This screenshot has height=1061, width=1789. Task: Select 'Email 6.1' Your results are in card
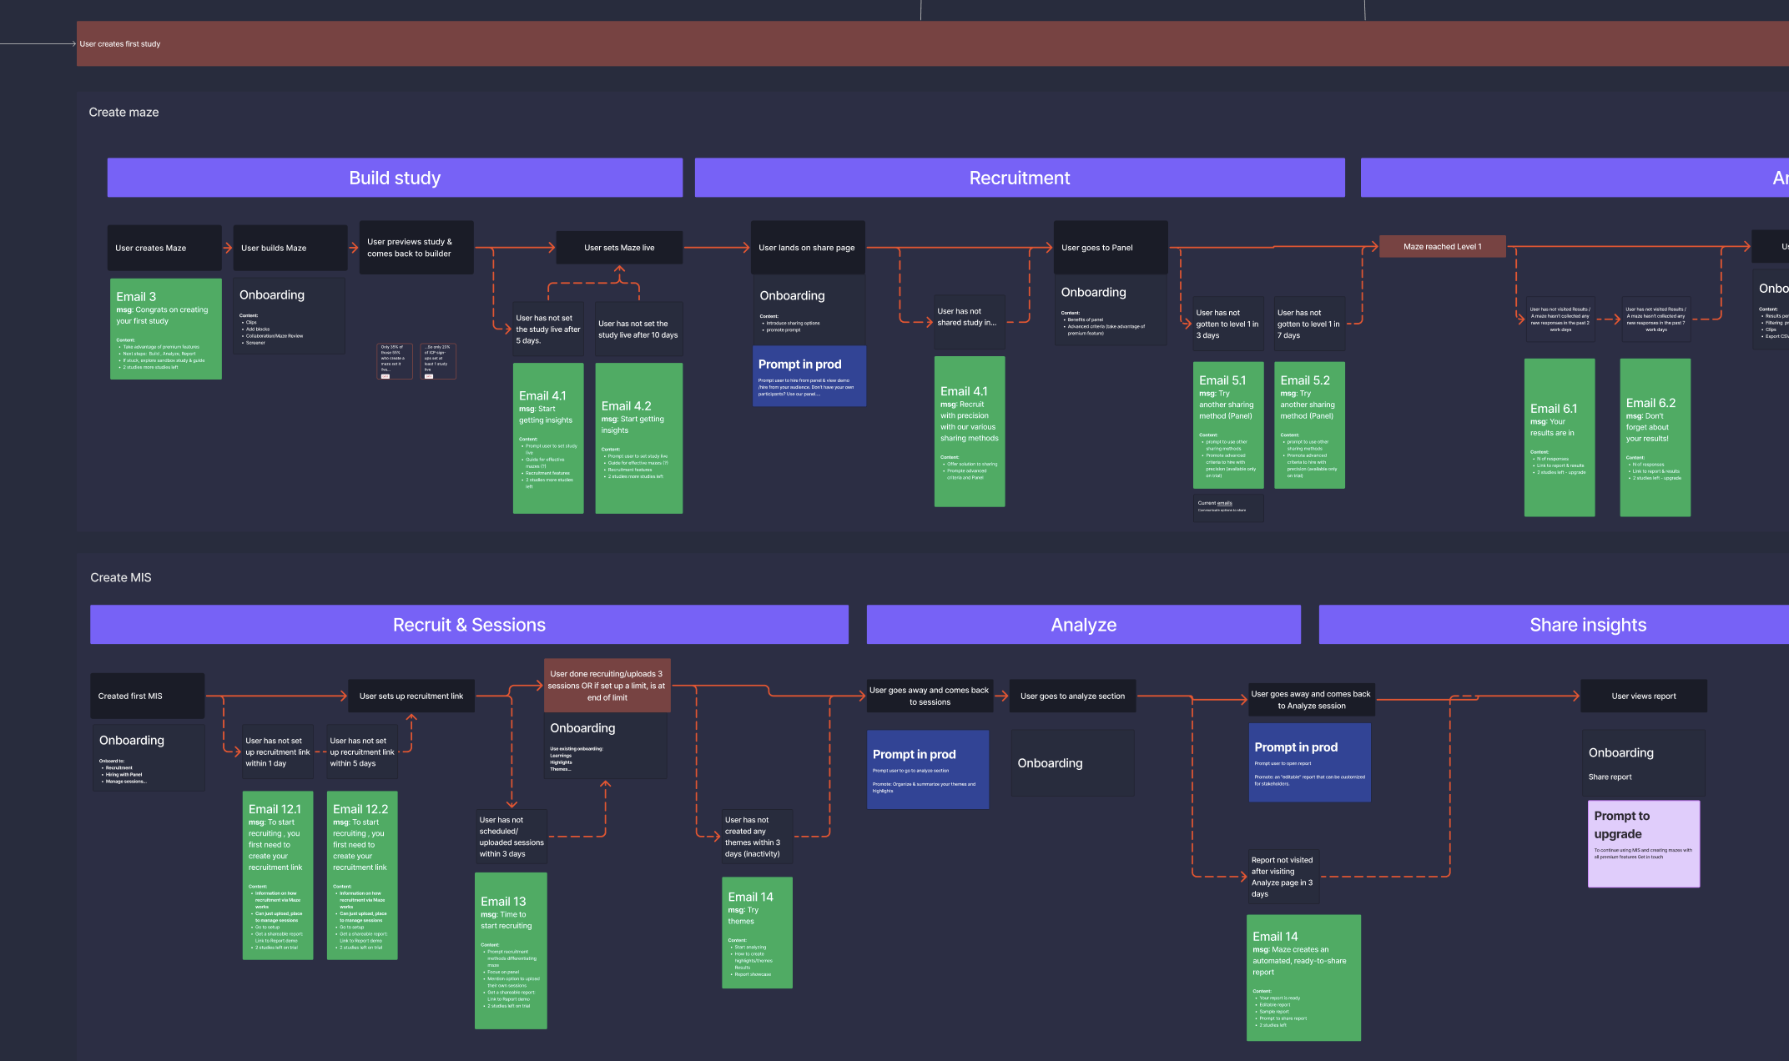point(1560,437)
